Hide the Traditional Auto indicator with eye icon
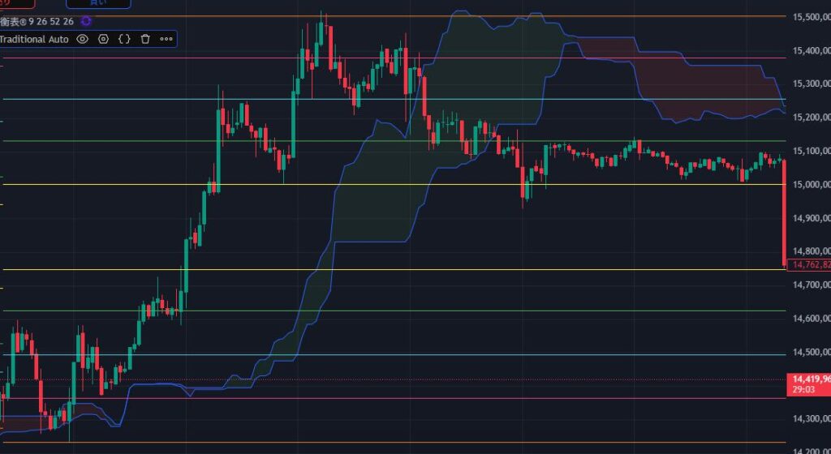 (83, 39)
